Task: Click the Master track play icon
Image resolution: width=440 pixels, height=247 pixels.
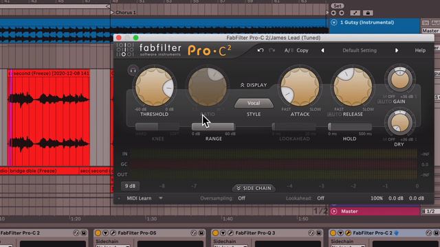Action: coord(333,211)
